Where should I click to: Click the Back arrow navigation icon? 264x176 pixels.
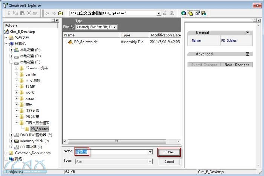pyautogui.click(x=47, y=13)
